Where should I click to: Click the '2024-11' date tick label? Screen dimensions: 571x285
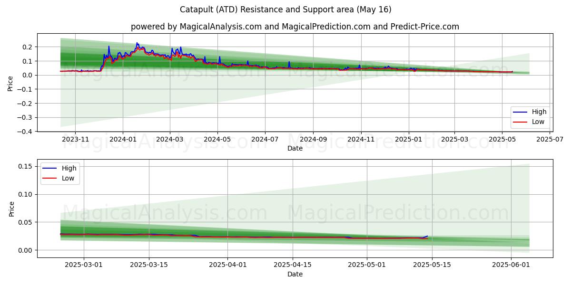click(361, 139)
